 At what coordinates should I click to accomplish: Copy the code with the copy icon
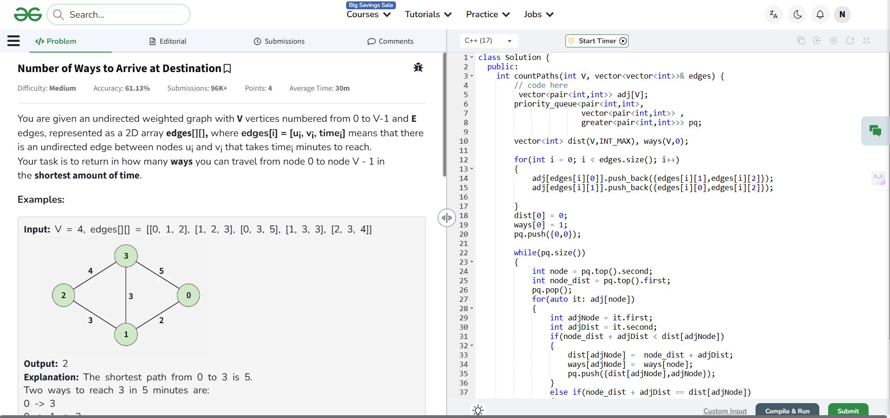tap(801, 41)
